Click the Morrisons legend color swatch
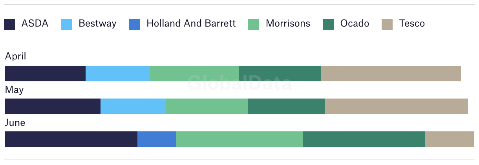The image size is (479, 165). pos(254,24)
